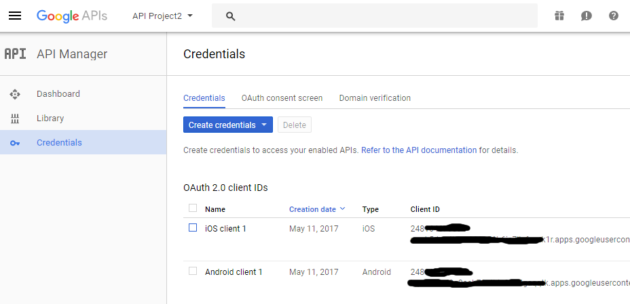Click the Credentials key icon in sidebar

[x=15, y=143]
